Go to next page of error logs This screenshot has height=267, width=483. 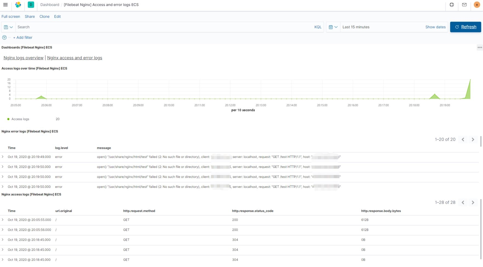[473, 140]
